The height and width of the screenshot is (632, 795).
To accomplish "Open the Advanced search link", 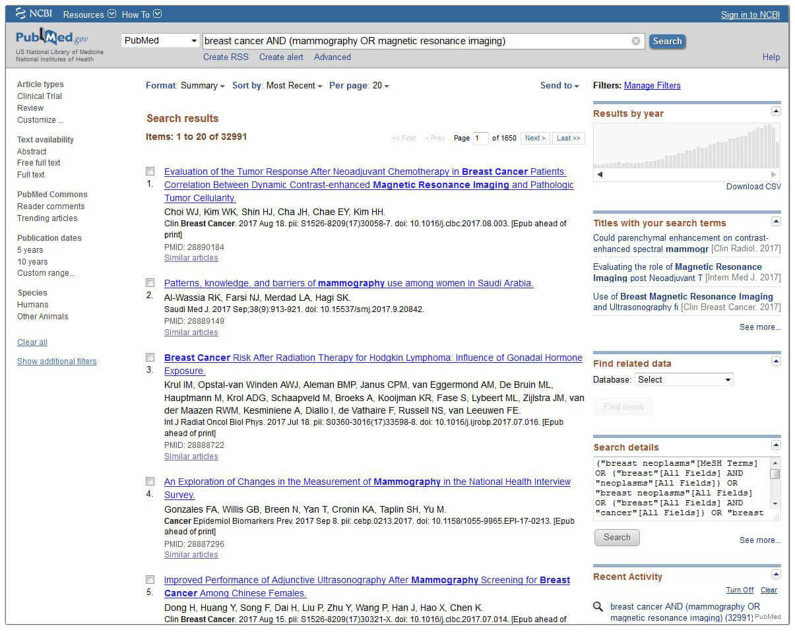I will pos(333,57).
